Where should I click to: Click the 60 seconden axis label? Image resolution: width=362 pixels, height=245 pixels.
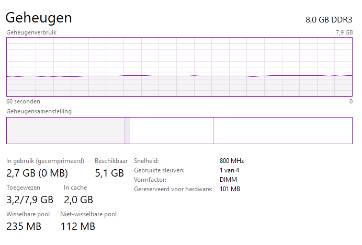[x=23, y=101]
